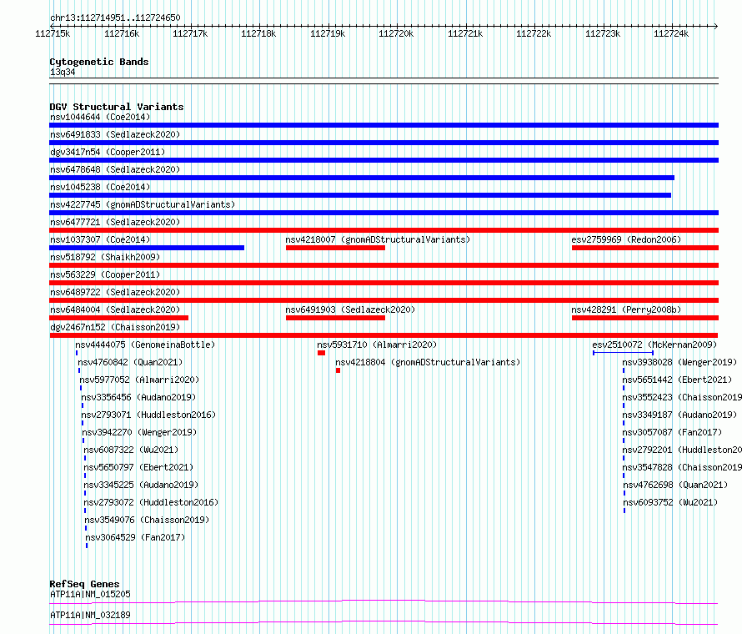This screenshot has width=742, height=634.
Task: Select nsv4762698 (Quan2021) label
Action: [x=675, y=485]
